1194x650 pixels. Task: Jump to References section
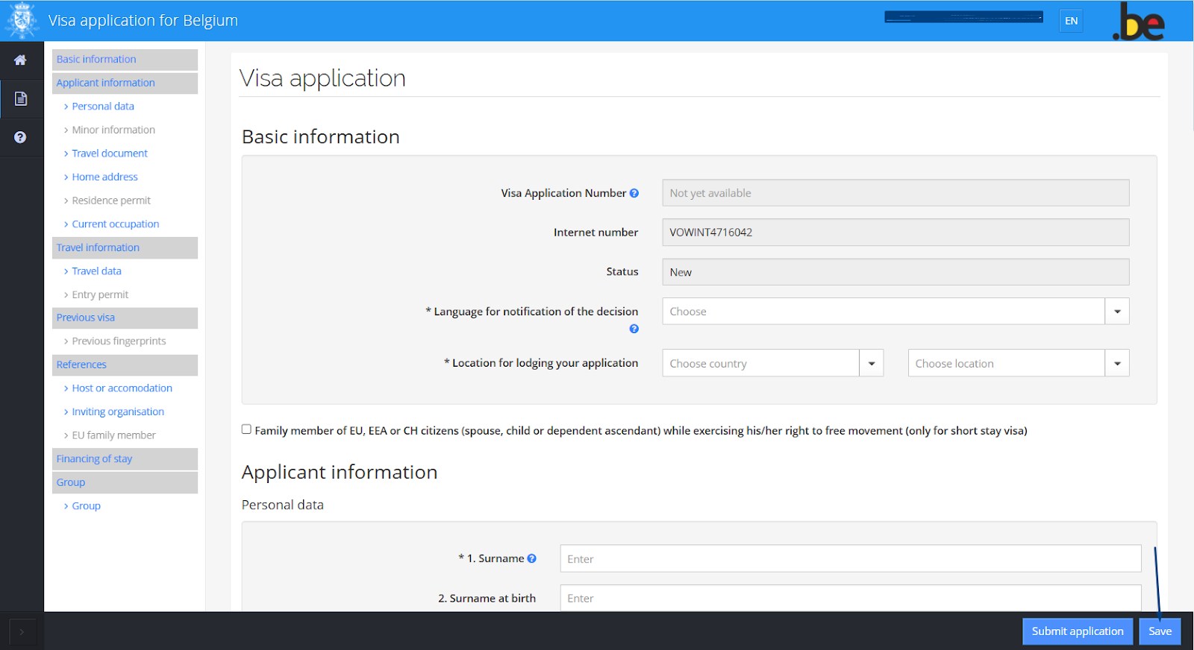pyautogui.click(x=125, y=365)
